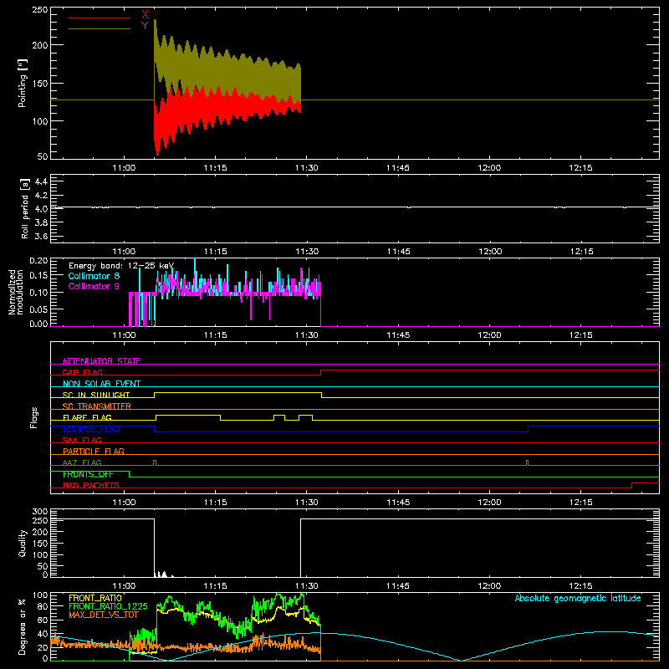Select the red X legend label
Image resolution: width=669 pixels, height=669 pixels.
coord(145,14)
